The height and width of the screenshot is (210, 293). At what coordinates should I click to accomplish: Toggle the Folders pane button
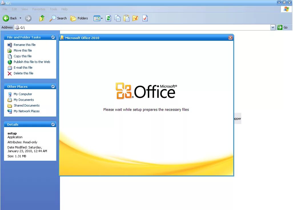pos(79,18)
